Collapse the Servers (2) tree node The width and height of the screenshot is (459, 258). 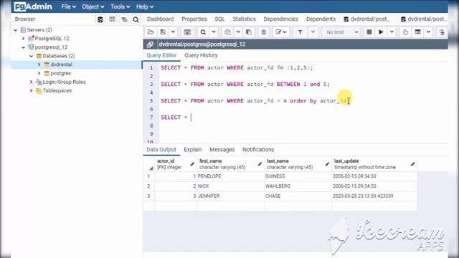click(x=16, y=30)
